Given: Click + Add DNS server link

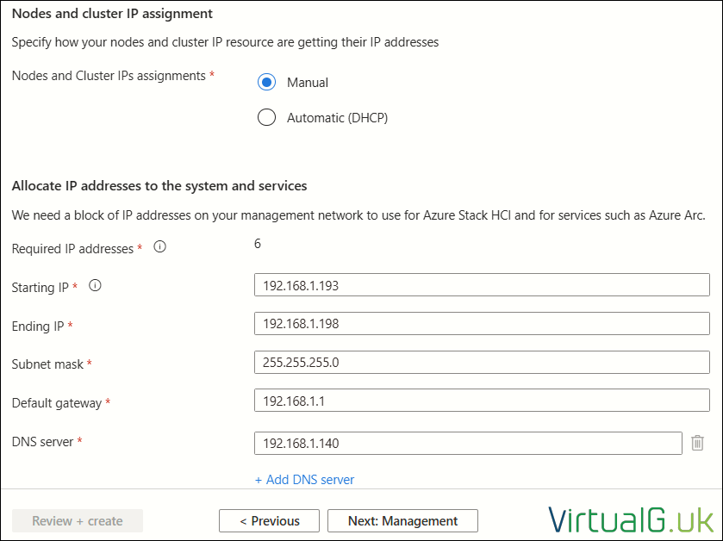Looking at the screenshot, I should click(305, 480).
